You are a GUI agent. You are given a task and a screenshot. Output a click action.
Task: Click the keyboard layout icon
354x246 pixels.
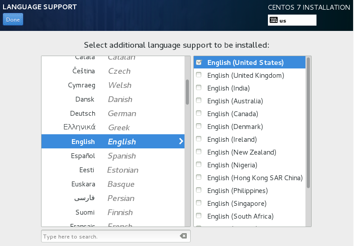click(273, 20)
